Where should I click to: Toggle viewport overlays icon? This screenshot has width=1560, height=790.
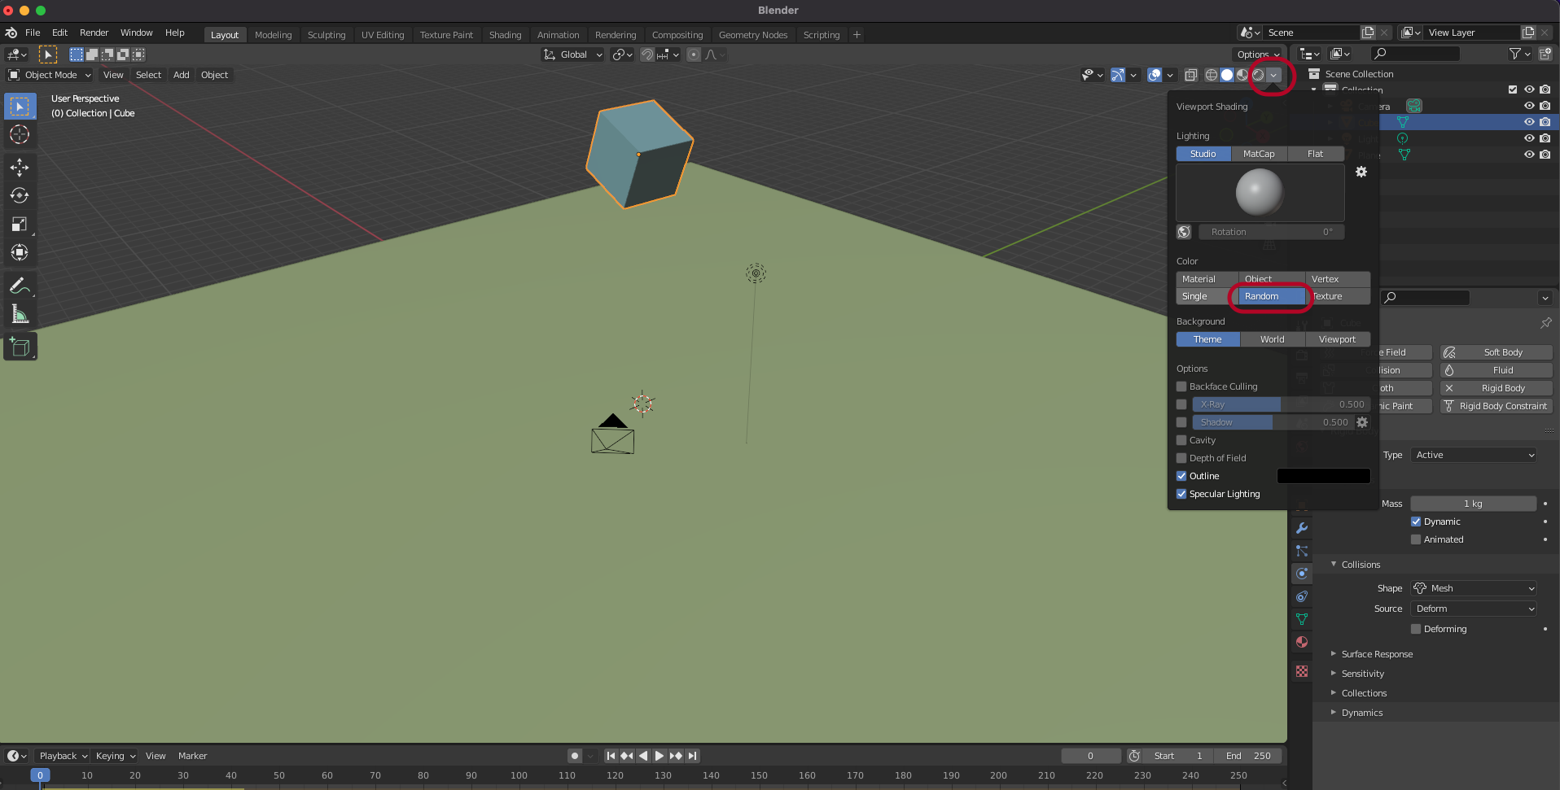(x=1155, y=75)
